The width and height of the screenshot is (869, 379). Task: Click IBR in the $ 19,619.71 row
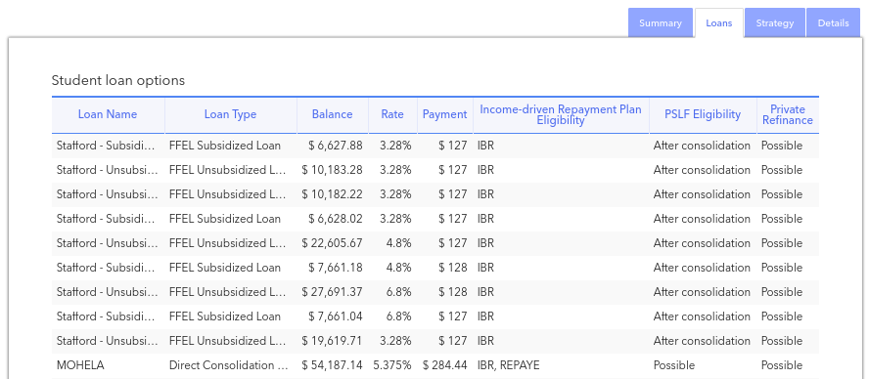tap(485, 340)
